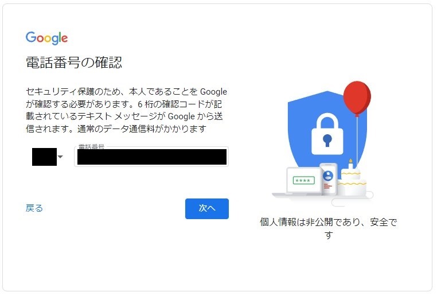Click the red balloon in the illustration
The image size is (437, 296).
coord(357,99)
